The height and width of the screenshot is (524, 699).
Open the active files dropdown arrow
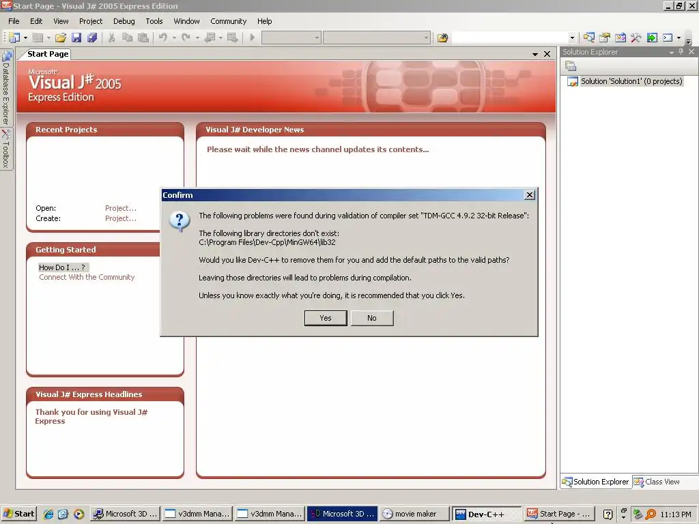coord(535,55)
